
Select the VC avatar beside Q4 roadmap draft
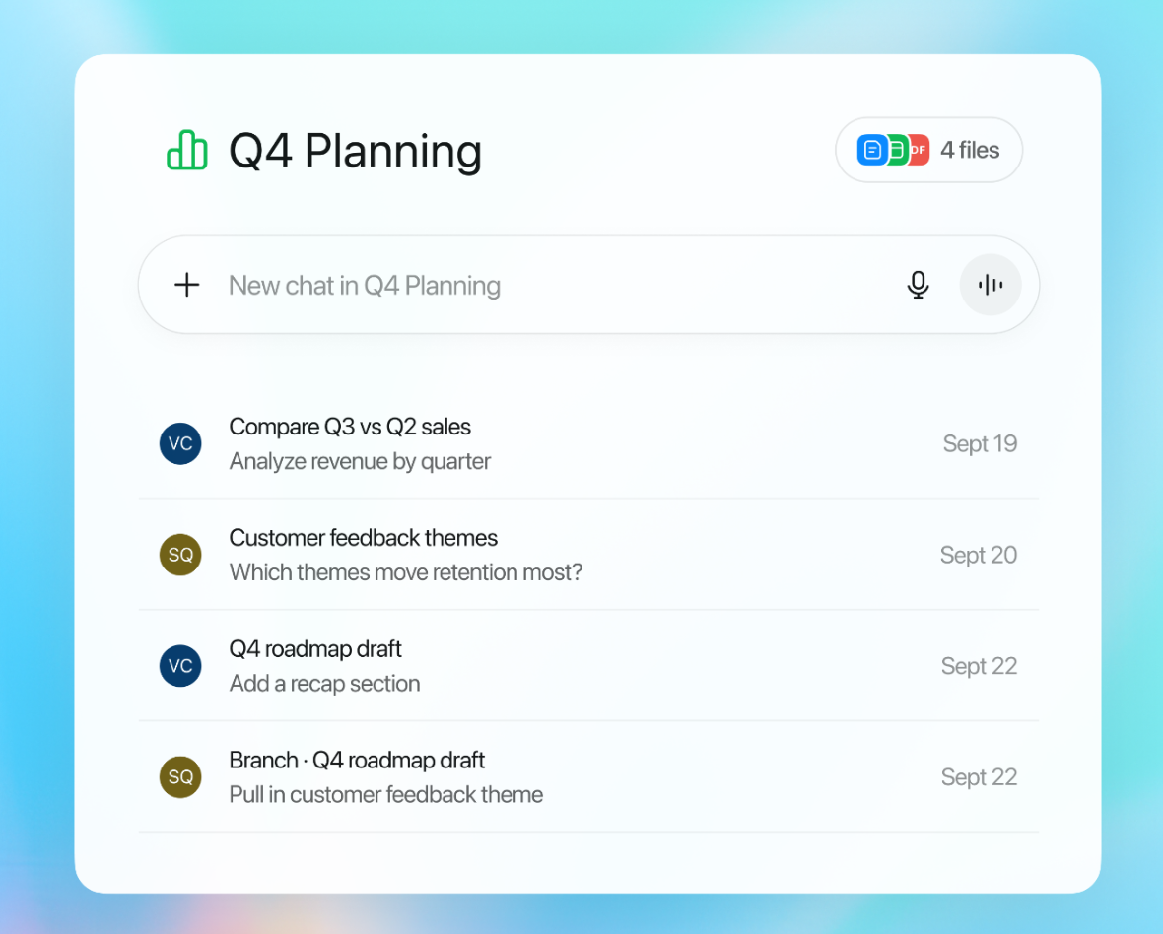pyautogui.click(x=180, y=666)
